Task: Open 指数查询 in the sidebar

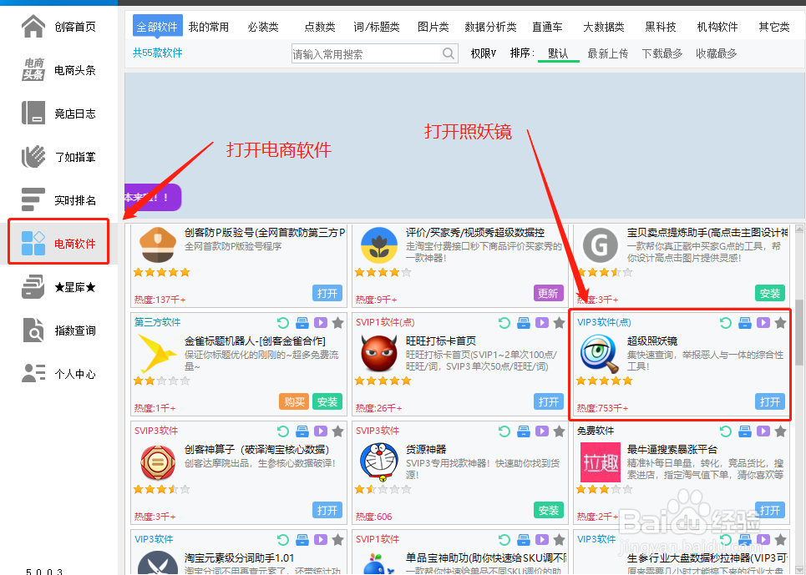Action: [58, 330]
